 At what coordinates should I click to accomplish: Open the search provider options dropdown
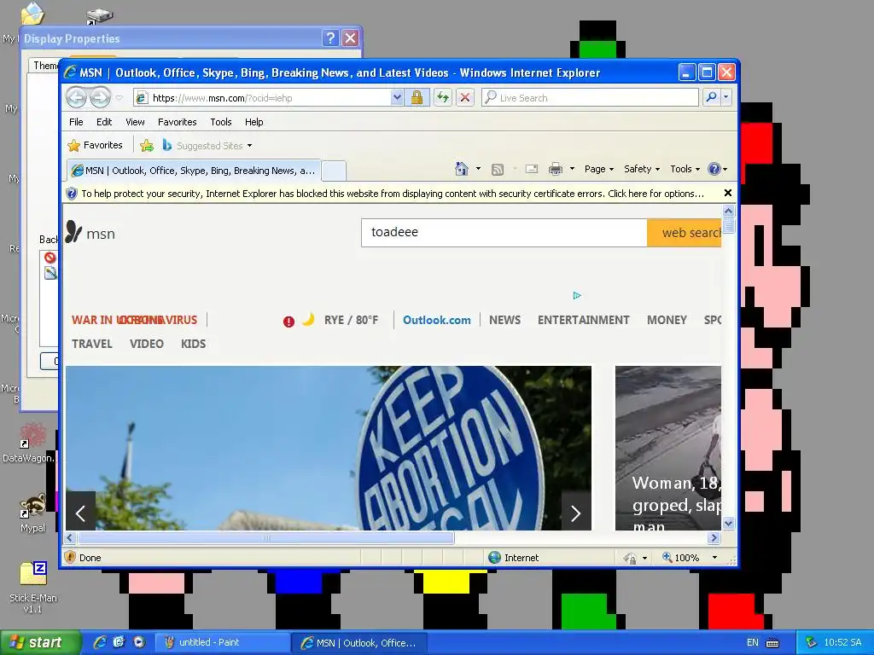[725, 97]
